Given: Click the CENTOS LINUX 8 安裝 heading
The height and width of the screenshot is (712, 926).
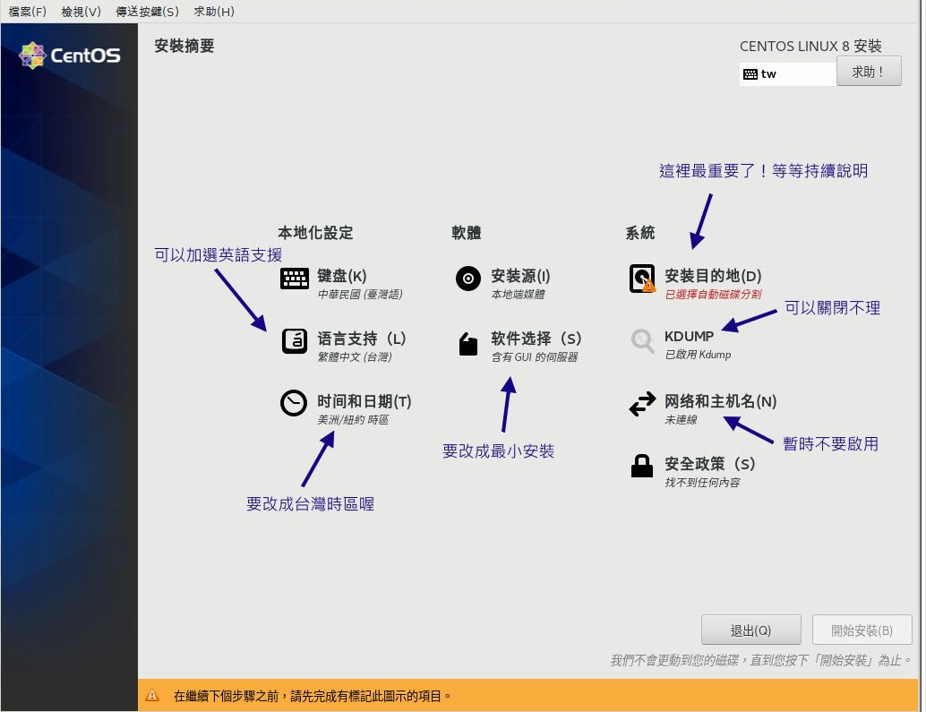Looking at the screenshot, I should 810,46.
